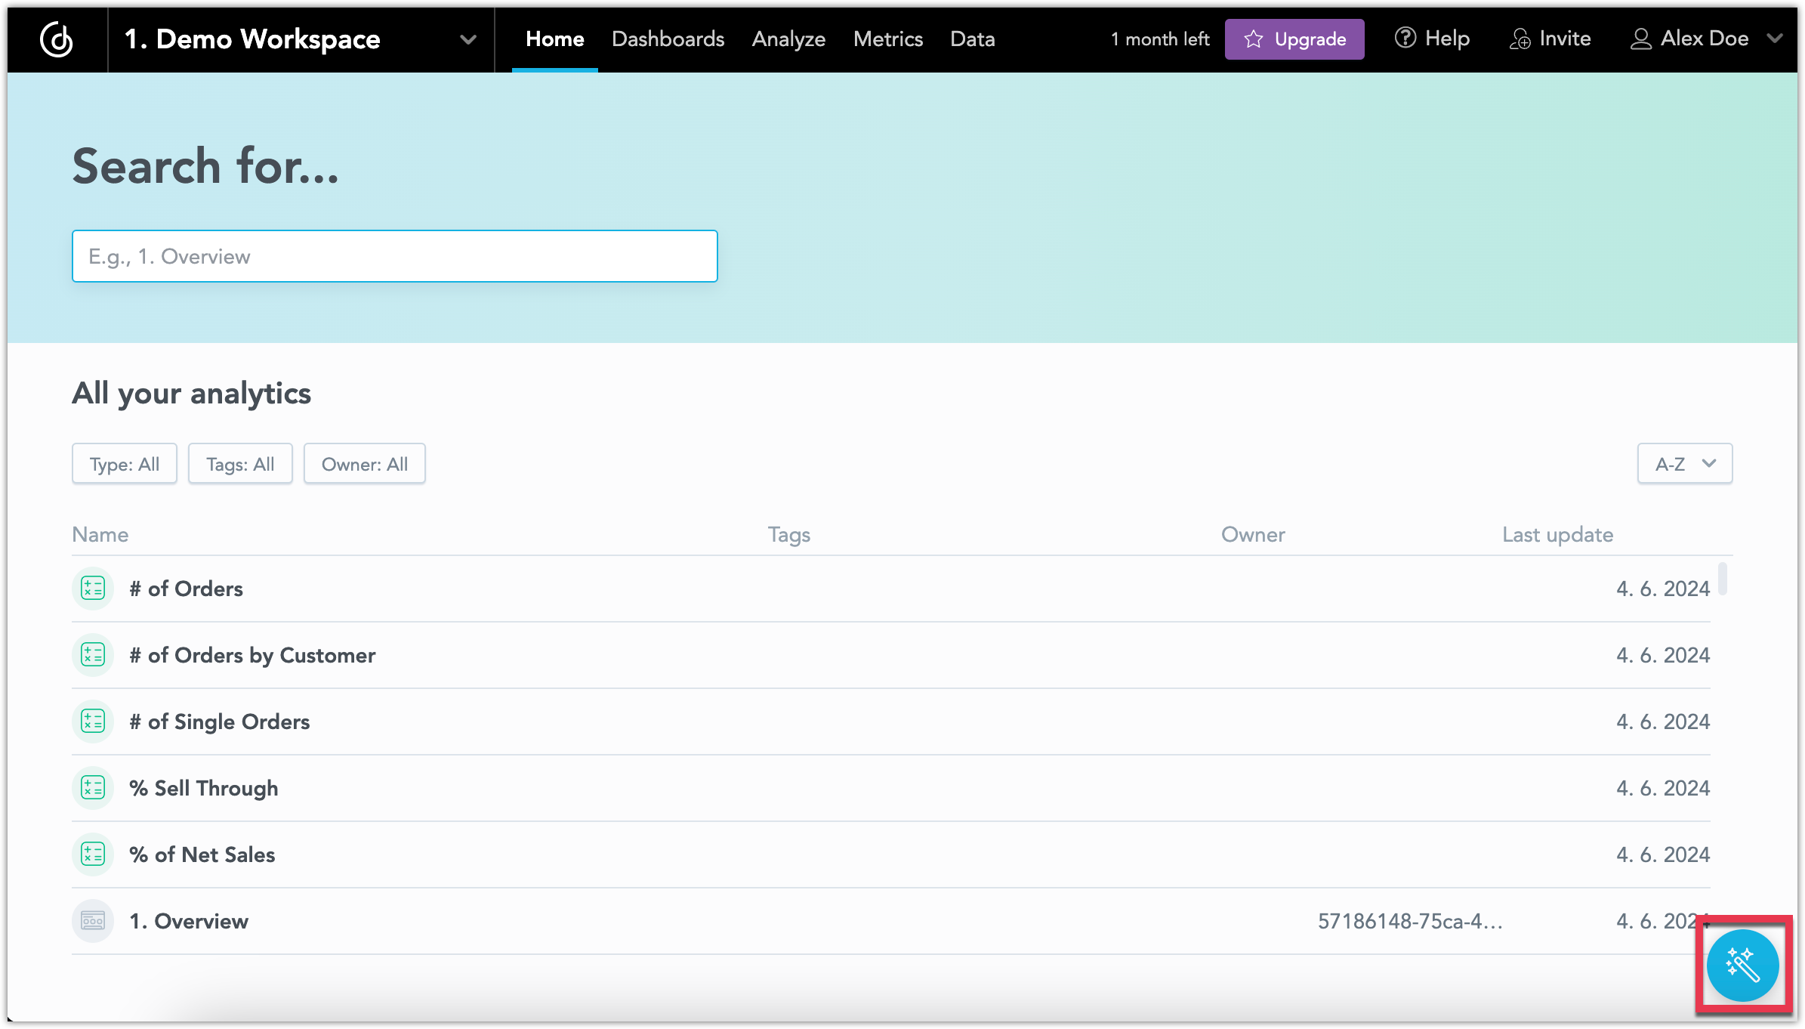Click the date for % Sell Through row

coord(1663,788)
